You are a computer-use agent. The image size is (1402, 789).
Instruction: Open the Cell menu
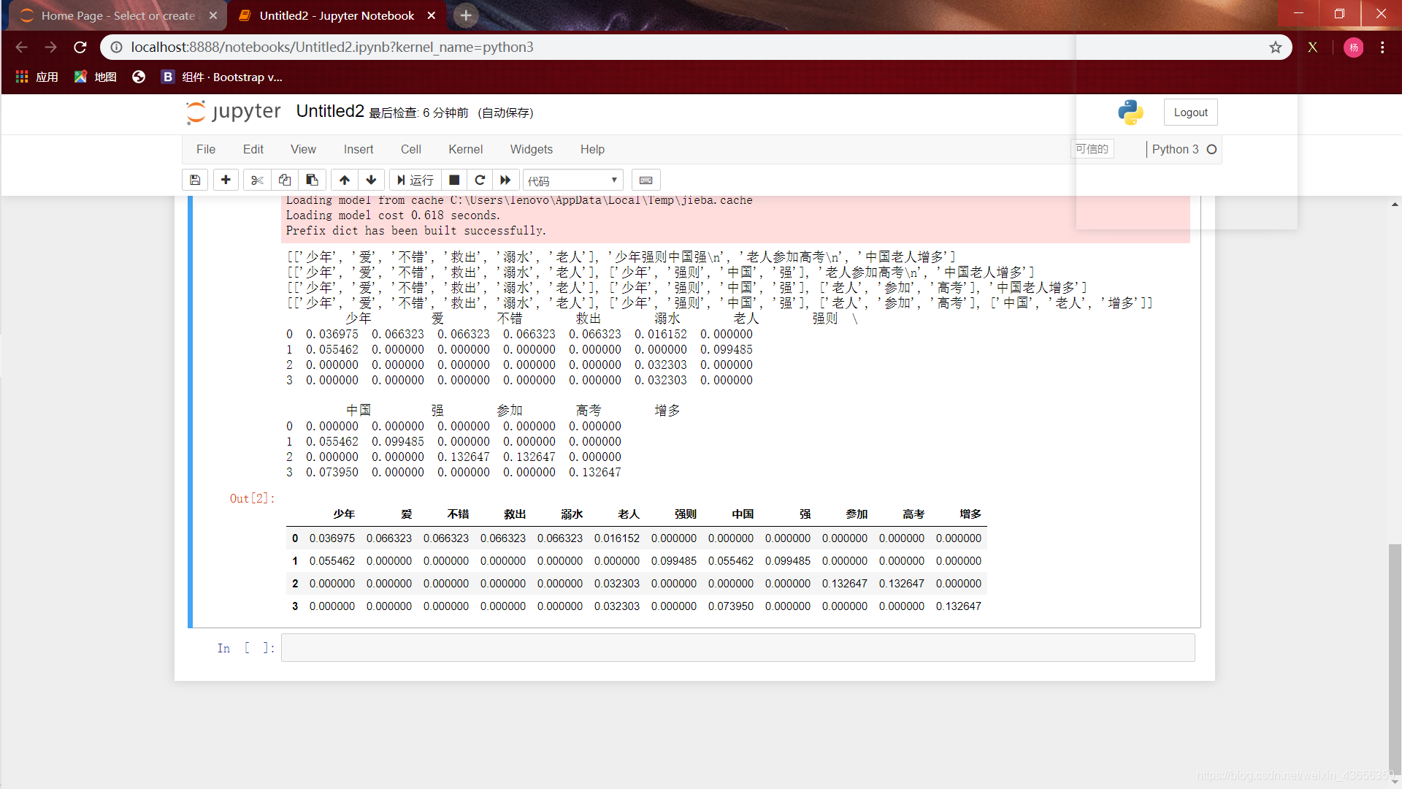tap(411, 149)
